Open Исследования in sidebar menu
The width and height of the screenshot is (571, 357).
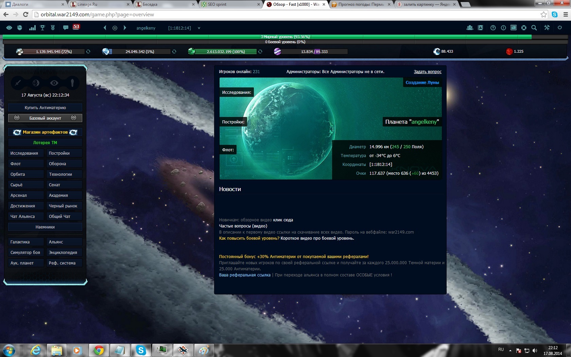pyautogui.click(x=26, y=153)
